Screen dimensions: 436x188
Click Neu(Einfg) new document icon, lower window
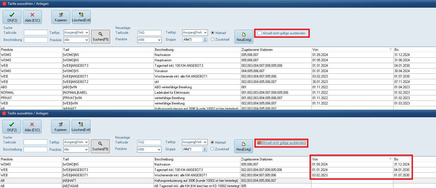[244, 146]
